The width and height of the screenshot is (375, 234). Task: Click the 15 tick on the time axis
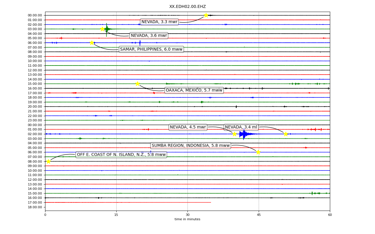click(116, 215)
